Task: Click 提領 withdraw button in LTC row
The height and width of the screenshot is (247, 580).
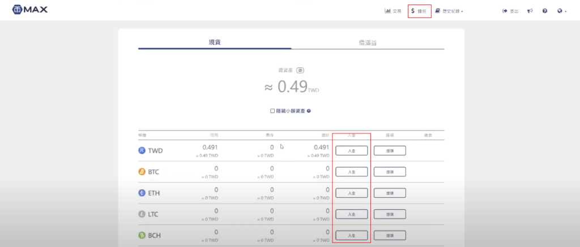Action: point(390,214)
